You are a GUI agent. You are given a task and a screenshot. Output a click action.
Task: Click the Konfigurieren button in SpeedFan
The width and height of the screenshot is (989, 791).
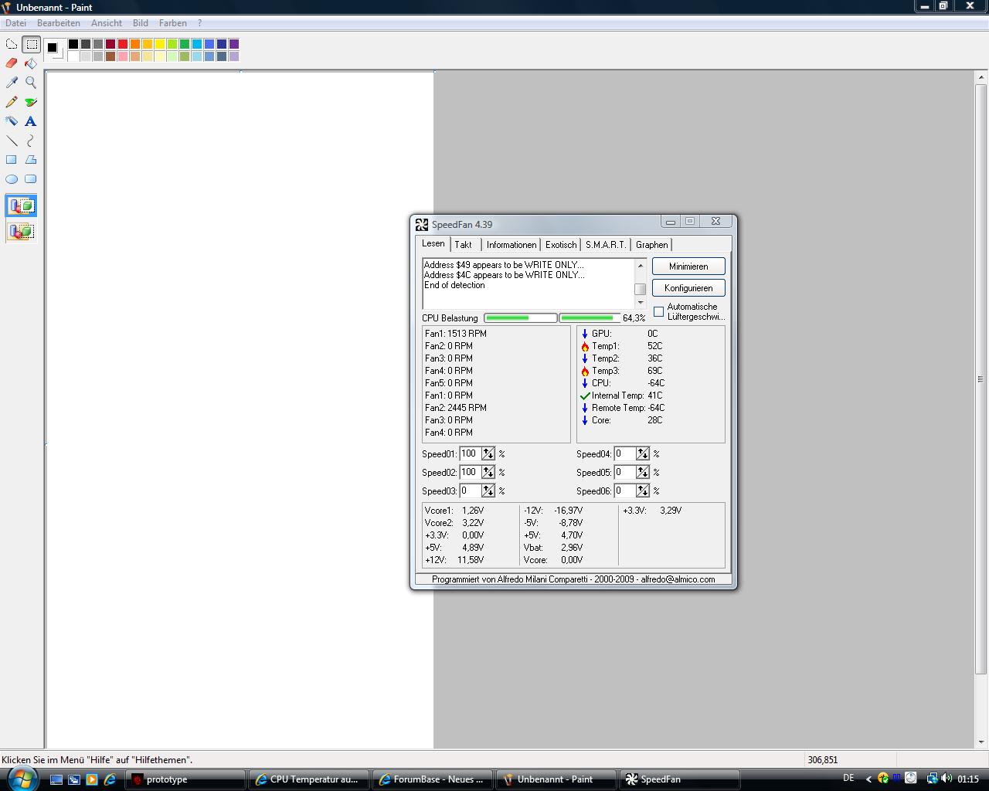[x=688, y=288]
